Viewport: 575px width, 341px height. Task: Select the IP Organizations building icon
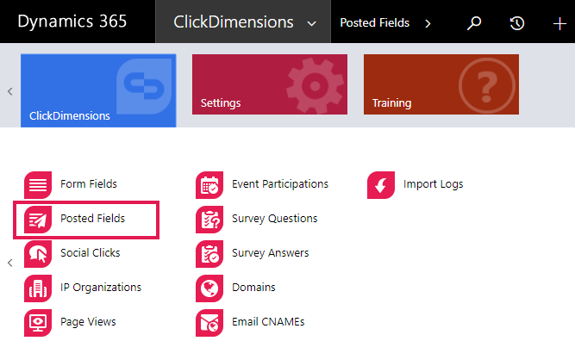coord(38,288)
